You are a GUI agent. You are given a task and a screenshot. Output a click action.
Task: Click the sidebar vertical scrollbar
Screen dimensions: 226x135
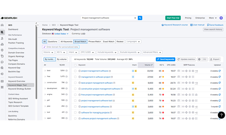click(36, 62)
